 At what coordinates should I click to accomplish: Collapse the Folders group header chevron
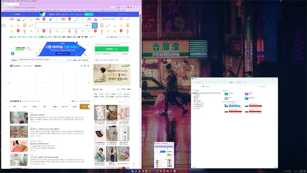pos(223,90)
